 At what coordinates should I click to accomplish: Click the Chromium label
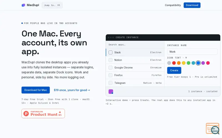point(156,68)
